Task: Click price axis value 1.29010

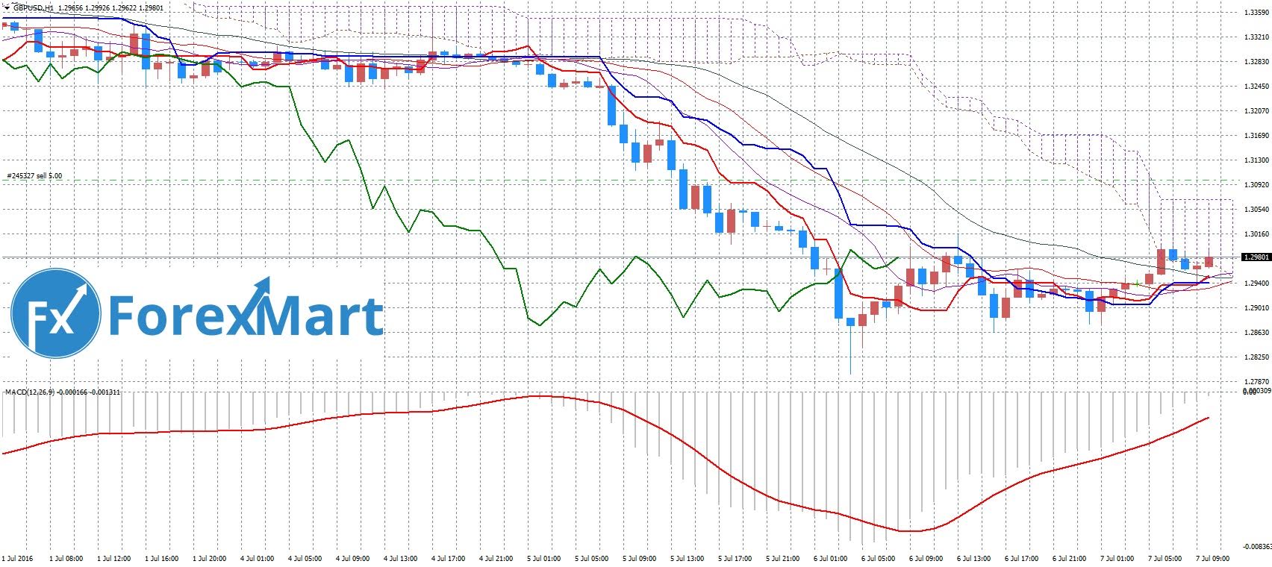Action: coord(1256,308)
